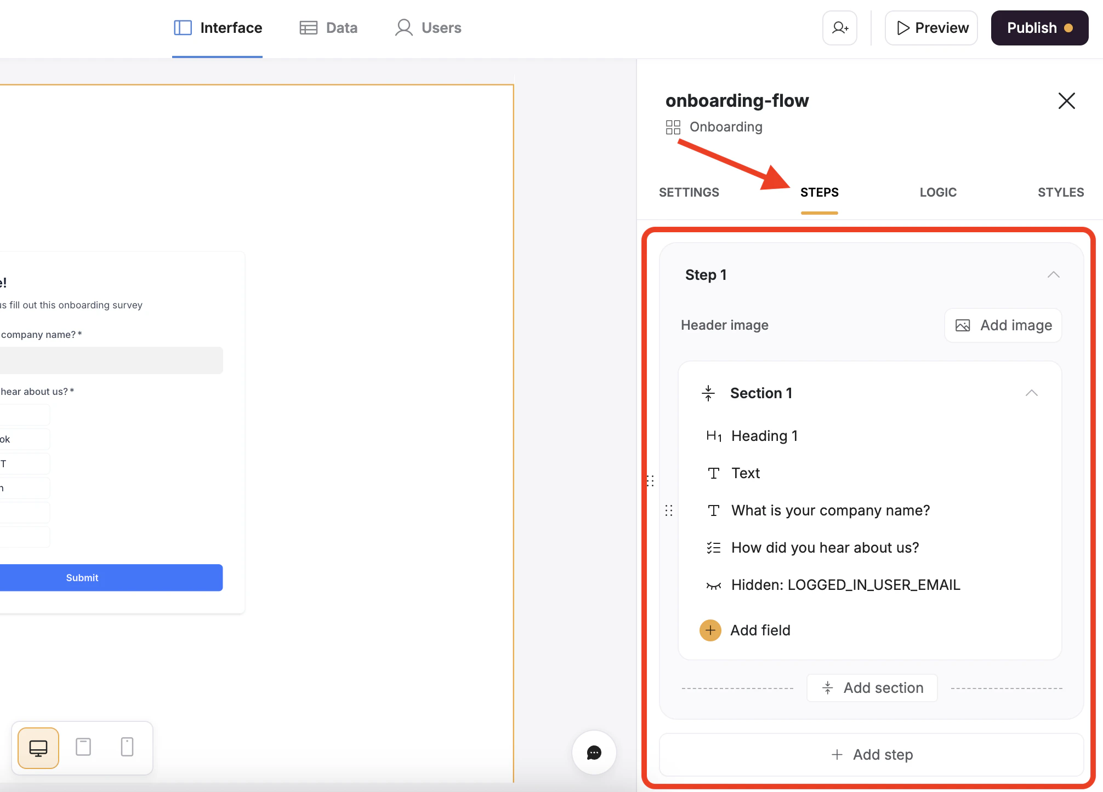
Task: Click the hidden eye icon beside LOGGED_IN_USER_EMAIL
Action: coord(714,586)
